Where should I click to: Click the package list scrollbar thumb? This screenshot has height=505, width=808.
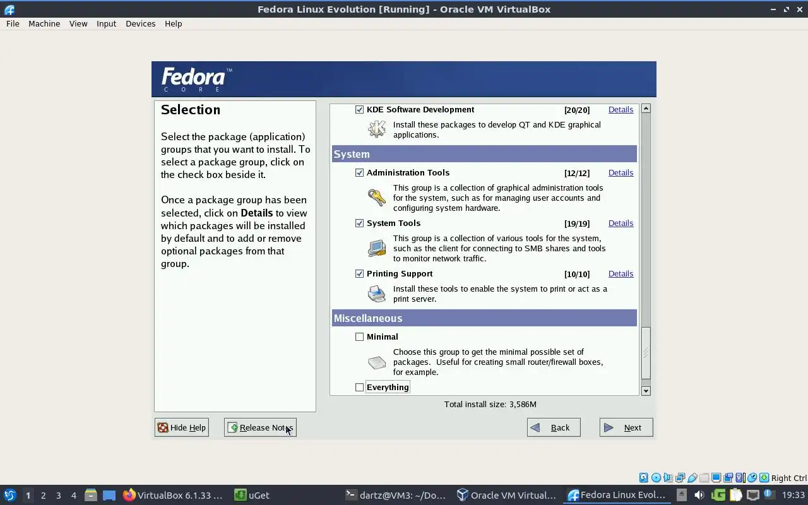646,353
